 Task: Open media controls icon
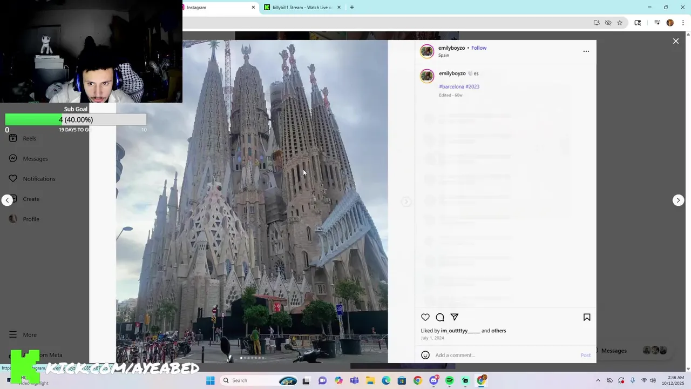coord(657,23)
